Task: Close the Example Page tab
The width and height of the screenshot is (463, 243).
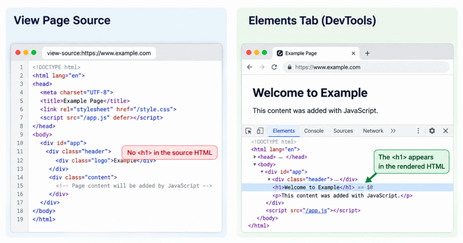Action: [x=354, y=53]
